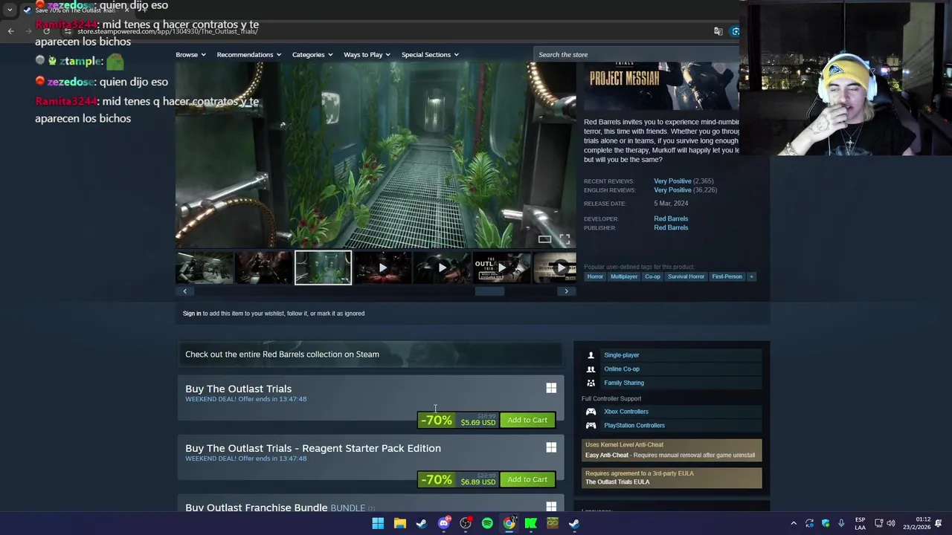This screenshot has width=952, height=535.
Task: Open the browser tab search chevron
Action: pyautogui.click(x=10, y=10)
